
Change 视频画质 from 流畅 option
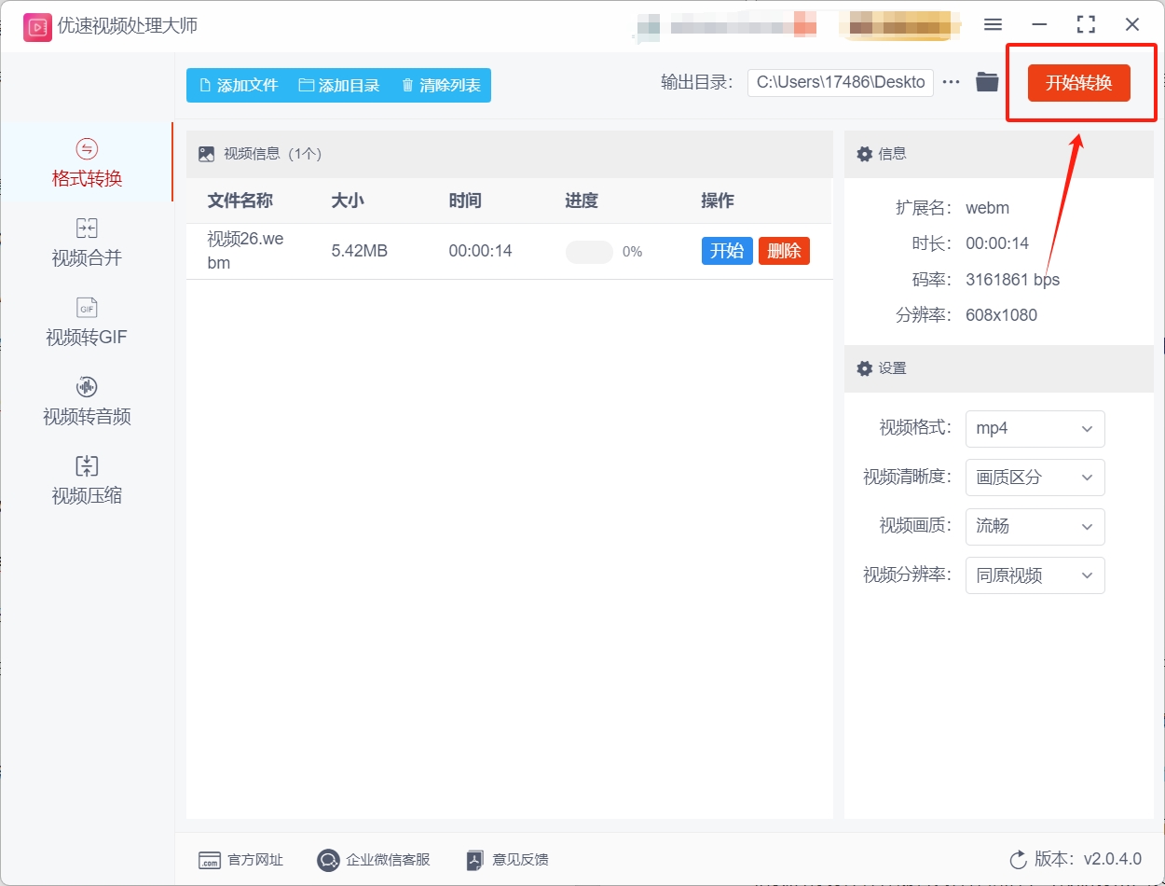point(1035,527)
